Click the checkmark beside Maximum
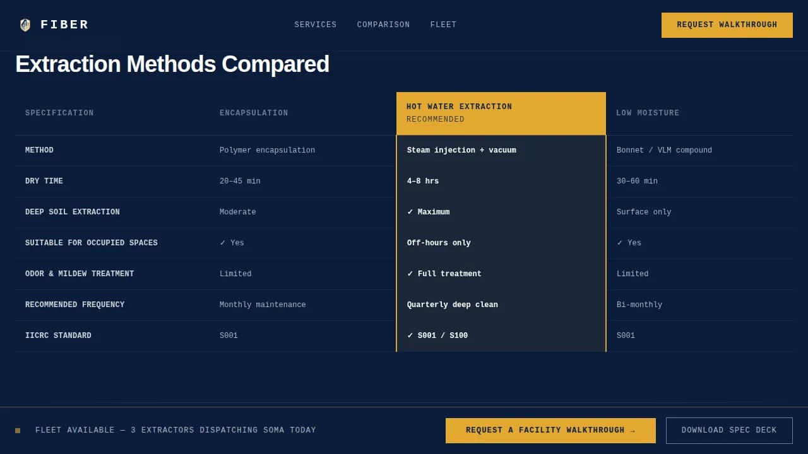The width and height of the screenshot is (808, 454). (x=410, y=212)
